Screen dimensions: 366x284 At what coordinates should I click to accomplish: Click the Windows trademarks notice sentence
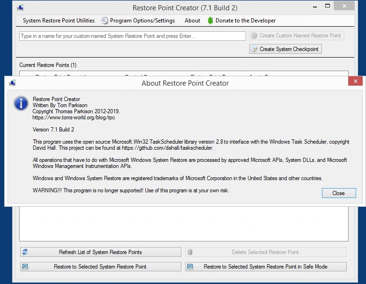click(178, 178)
